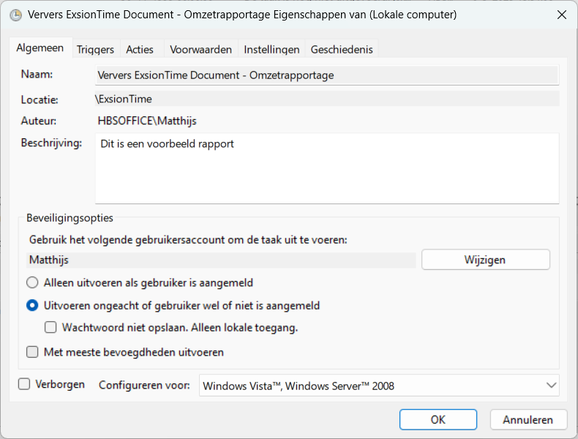The image size is (578, 439).
Task: Select the Voorwaarden tab
Action: point(200,50)
